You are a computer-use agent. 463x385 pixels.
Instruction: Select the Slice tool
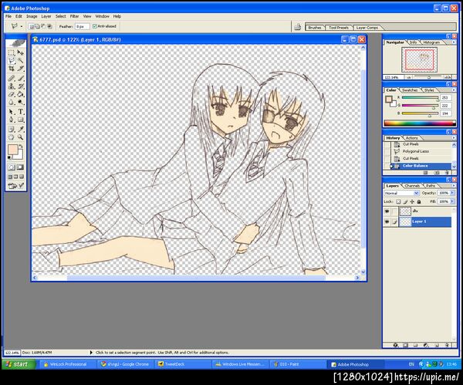click(20, 69)
